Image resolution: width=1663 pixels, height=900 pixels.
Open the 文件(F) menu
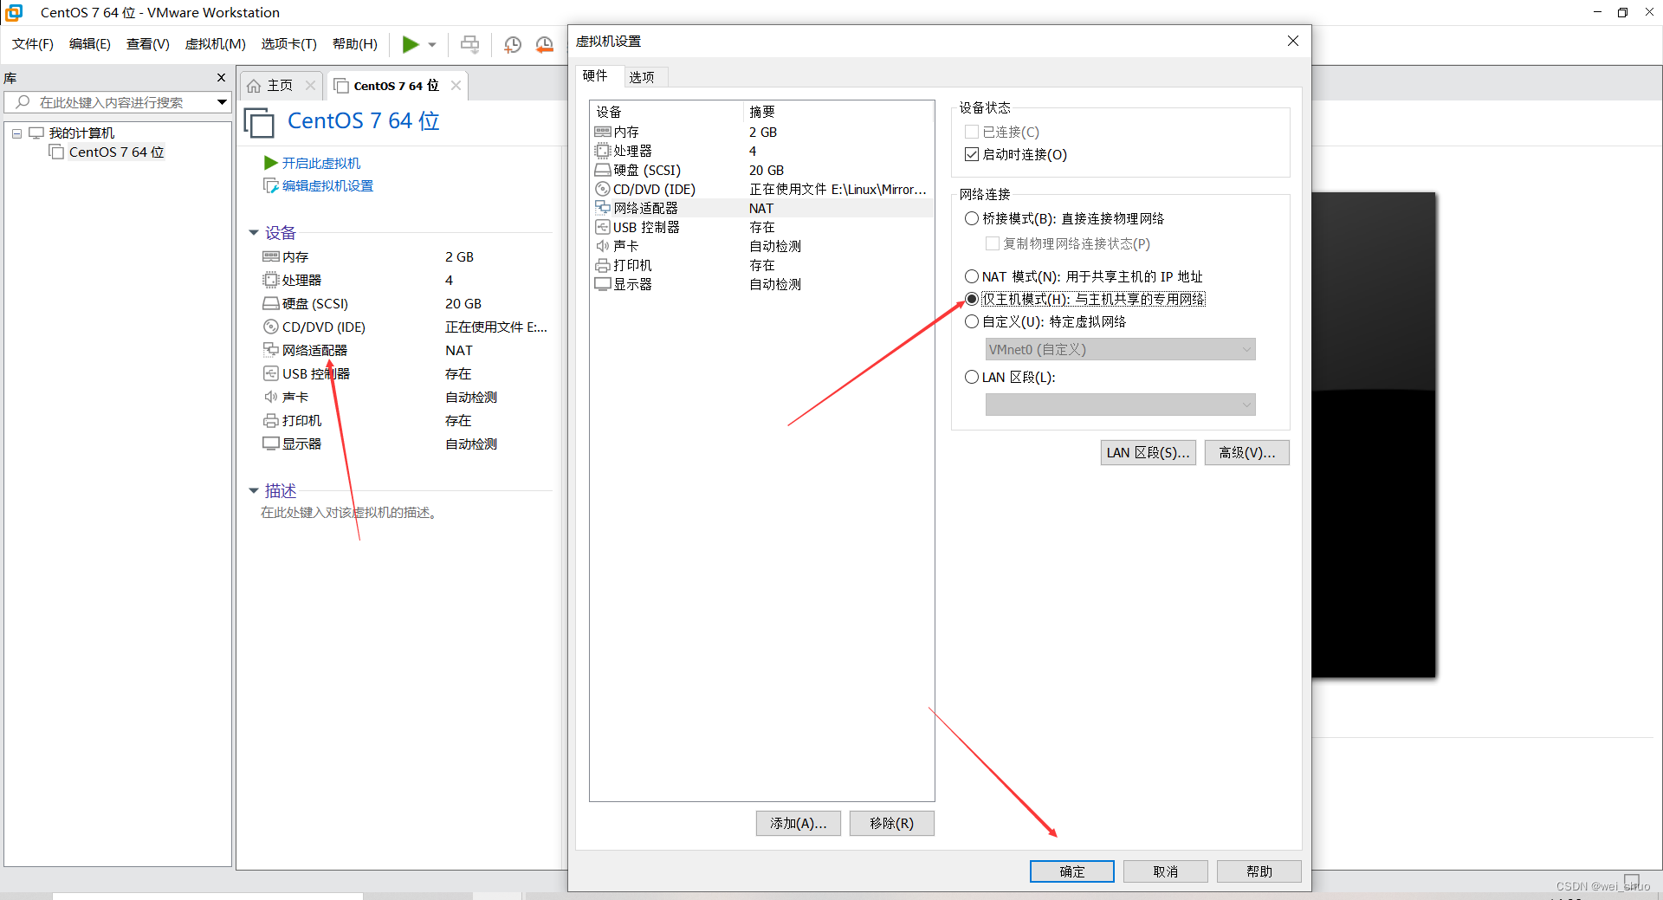[33, 44]
